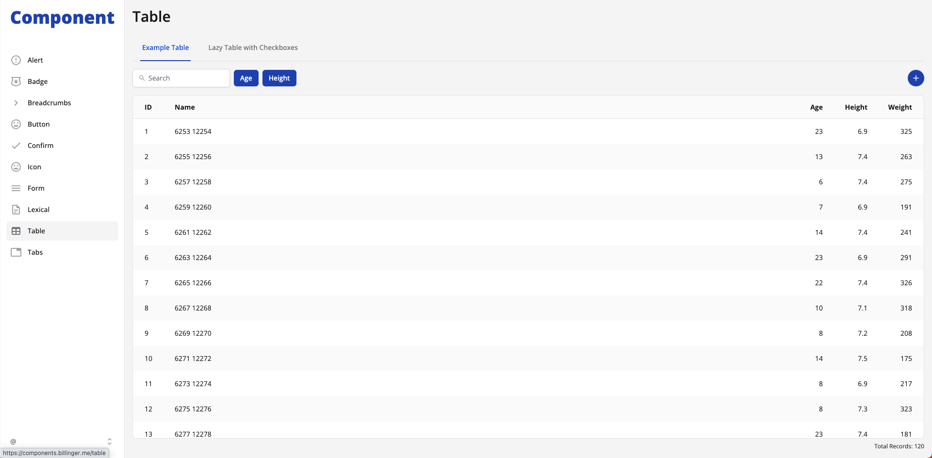Switch to Lazy Table with Checkboxes tab
Image resolution: width=932 pixels, height=458 pixels.
coord(253,48)
